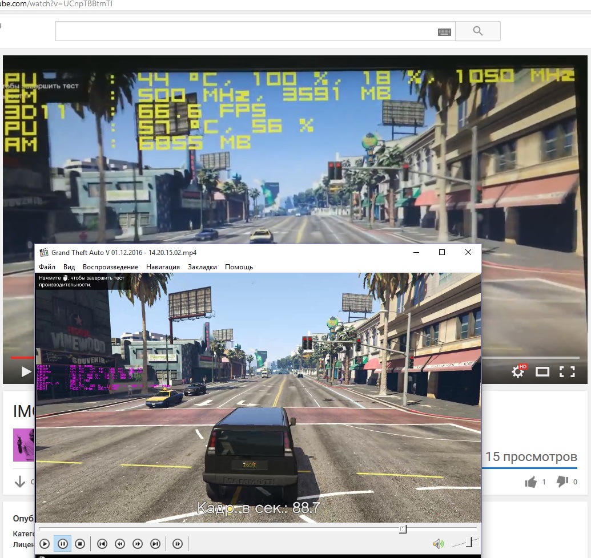Click the "15 просмотров" view count
Screen dimensions: 591x558
pyautogui.click(x=531, y=456)
